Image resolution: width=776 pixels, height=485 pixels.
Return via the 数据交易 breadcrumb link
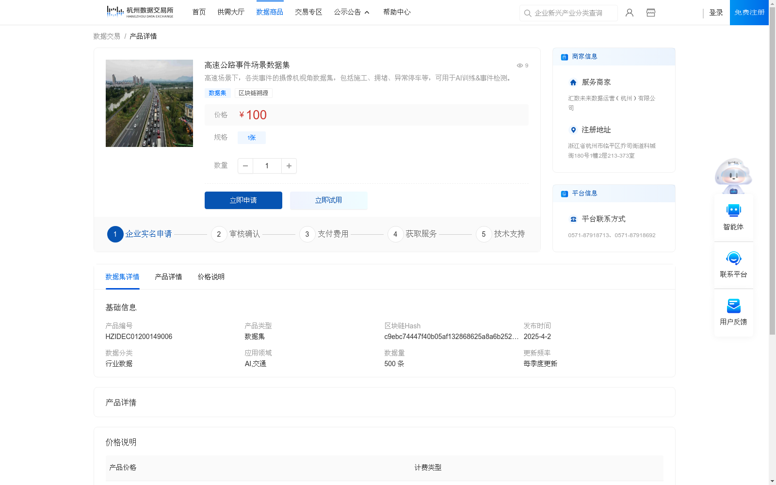click(106, 36)
